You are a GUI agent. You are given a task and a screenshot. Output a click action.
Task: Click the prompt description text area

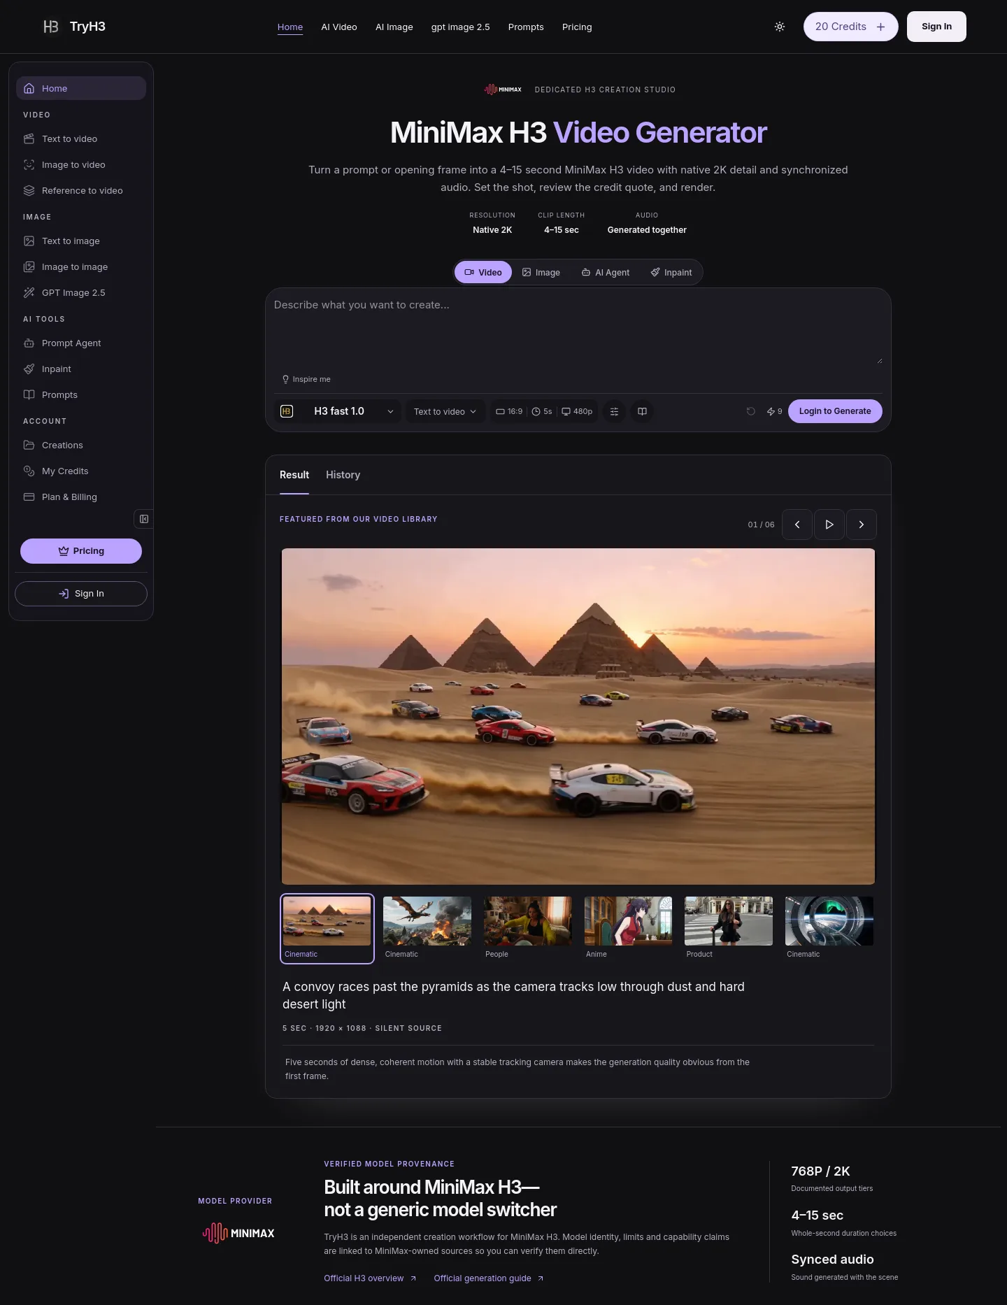[x=578, y=329]
